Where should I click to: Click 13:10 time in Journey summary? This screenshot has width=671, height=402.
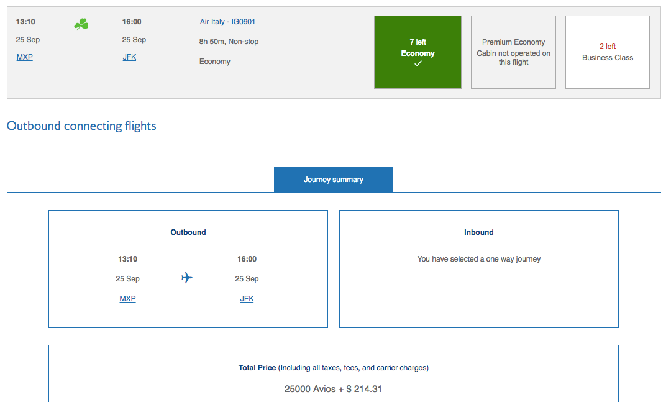[127, 259]
